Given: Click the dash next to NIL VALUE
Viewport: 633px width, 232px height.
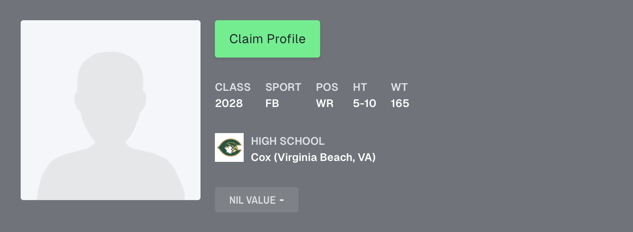Looking at the screenshot, I should (282, 199).
